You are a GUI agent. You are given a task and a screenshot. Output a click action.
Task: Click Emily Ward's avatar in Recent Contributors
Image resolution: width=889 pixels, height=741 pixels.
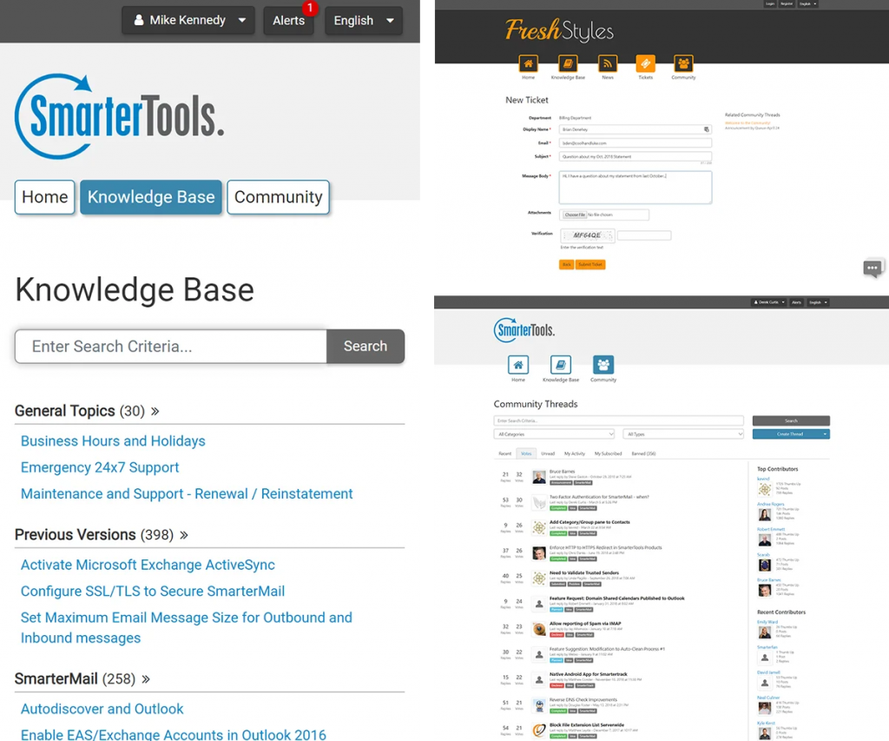coord(765,632)
